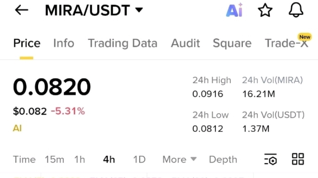Select the 1h chart interval

click(x=80, y=159)
